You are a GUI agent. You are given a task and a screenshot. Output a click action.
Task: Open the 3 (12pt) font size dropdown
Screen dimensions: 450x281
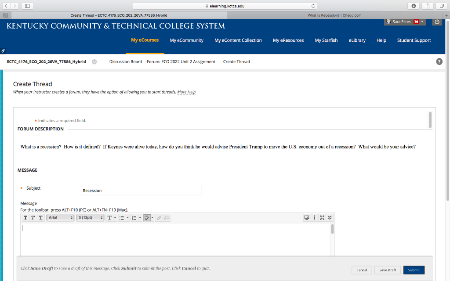click(x=90, y=217)
